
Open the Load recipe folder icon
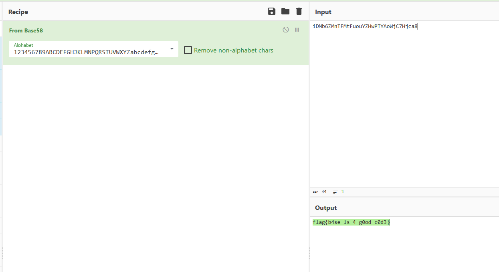click(x=285, y=12)
